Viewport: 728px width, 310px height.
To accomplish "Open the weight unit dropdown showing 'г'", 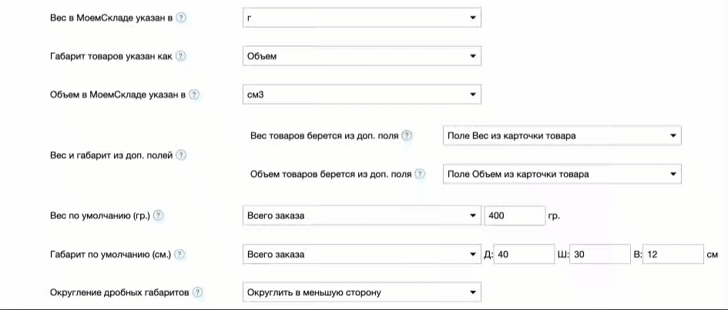I will (x=361, y=18).
